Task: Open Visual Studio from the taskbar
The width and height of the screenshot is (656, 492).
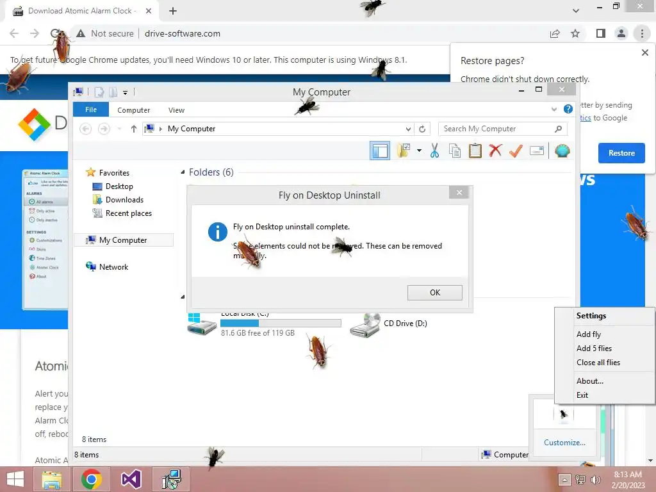Action: coord(131,479)
